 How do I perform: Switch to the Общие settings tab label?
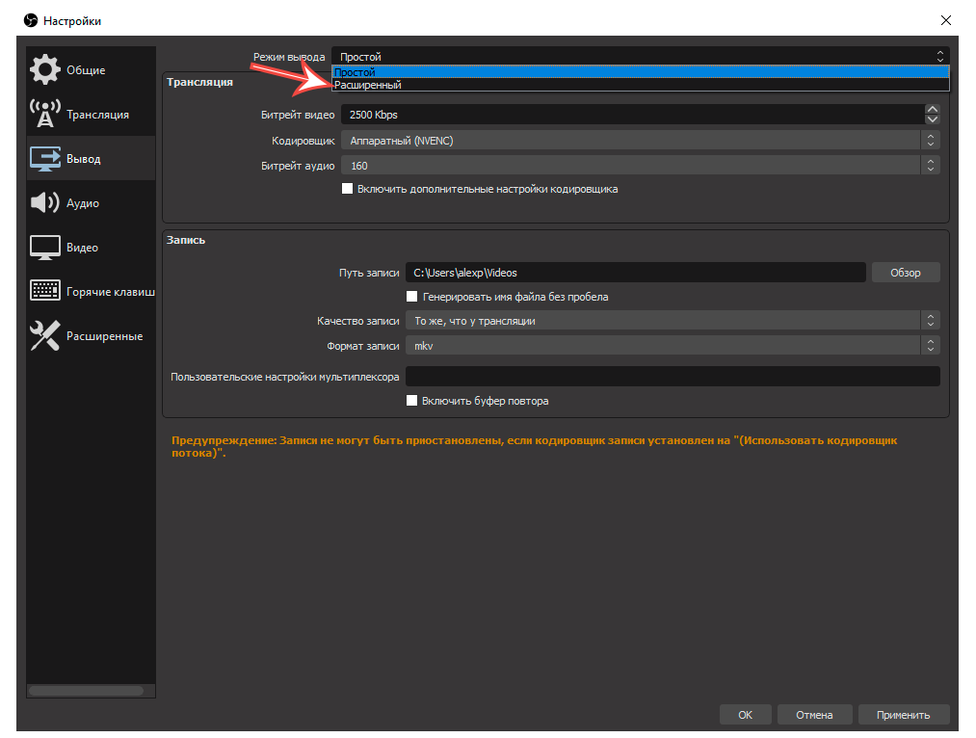point(86,70)
